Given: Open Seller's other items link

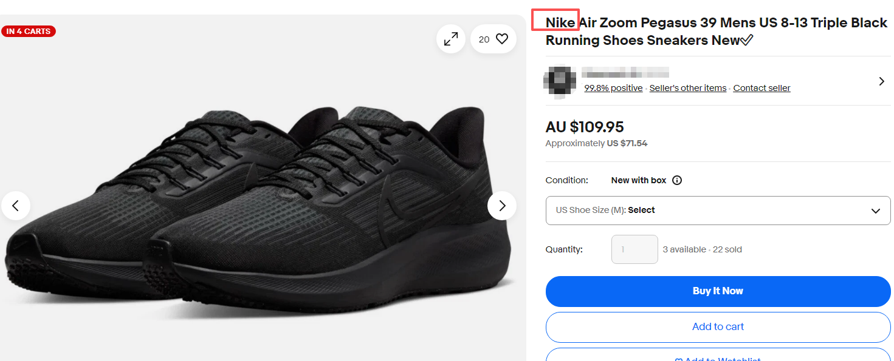Looking at the screenshot, I should click(x=687, y=88).
